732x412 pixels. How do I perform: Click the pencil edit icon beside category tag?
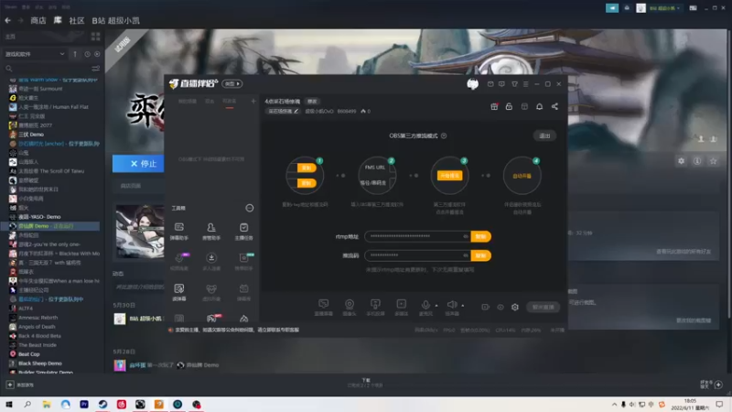pos(296,111)
